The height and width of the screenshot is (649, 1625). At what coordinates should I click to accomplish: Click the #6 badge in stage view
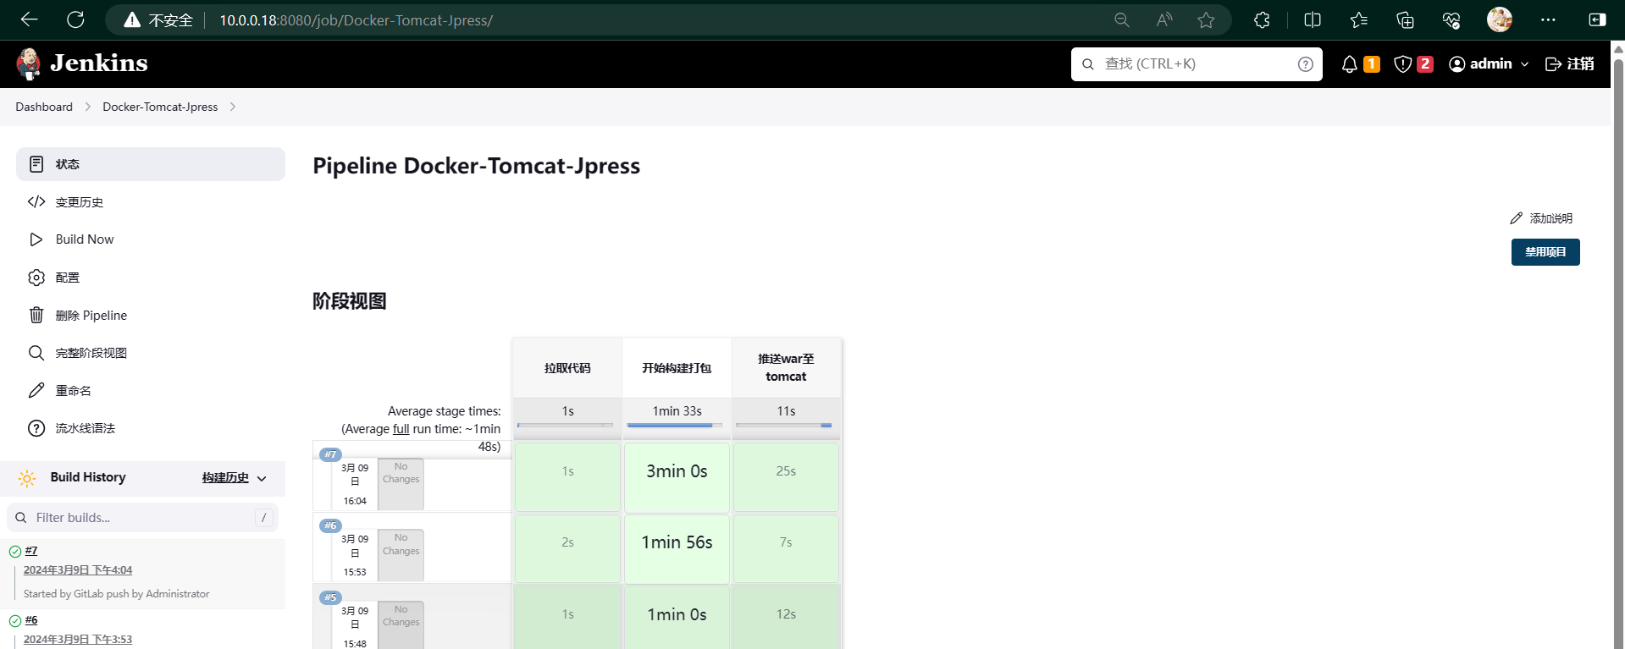[330, 525]
